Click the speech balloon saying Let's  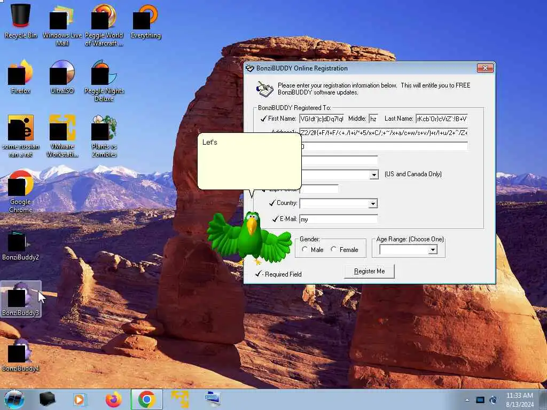[x=249, y=161]
